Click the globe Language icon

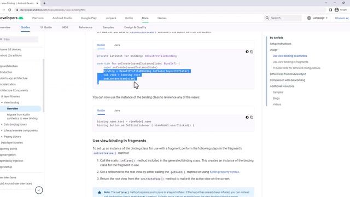coord(309,18)
